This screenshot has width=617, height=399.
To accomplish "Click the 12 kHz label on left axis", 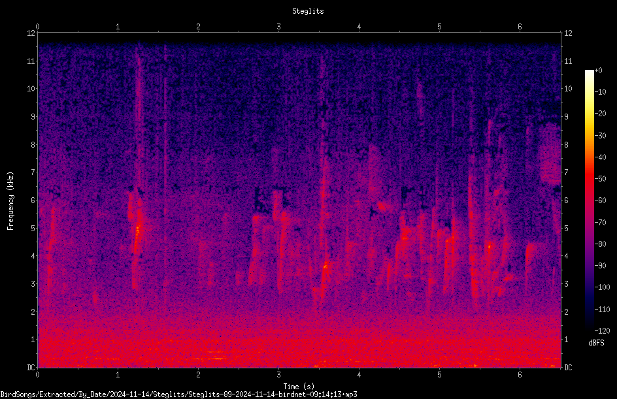I will (31, 33).
